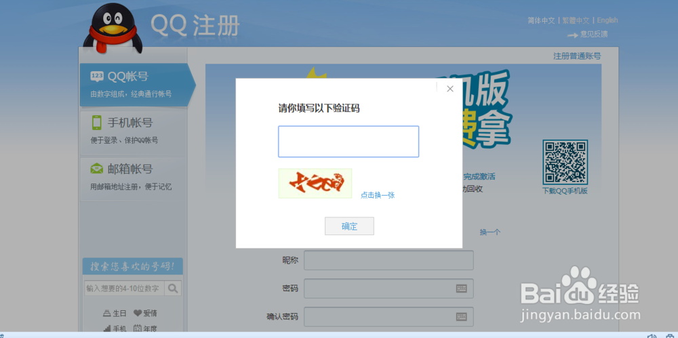Switch language to 简体中文
This screenshot has height=338, width=678.
click(x=541, y=20)
